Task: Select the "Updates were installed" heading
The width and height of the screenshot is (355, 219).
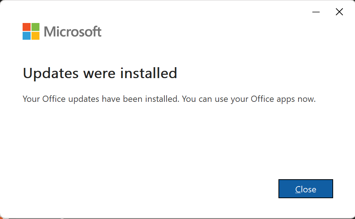Action: (x=100, y=73)
